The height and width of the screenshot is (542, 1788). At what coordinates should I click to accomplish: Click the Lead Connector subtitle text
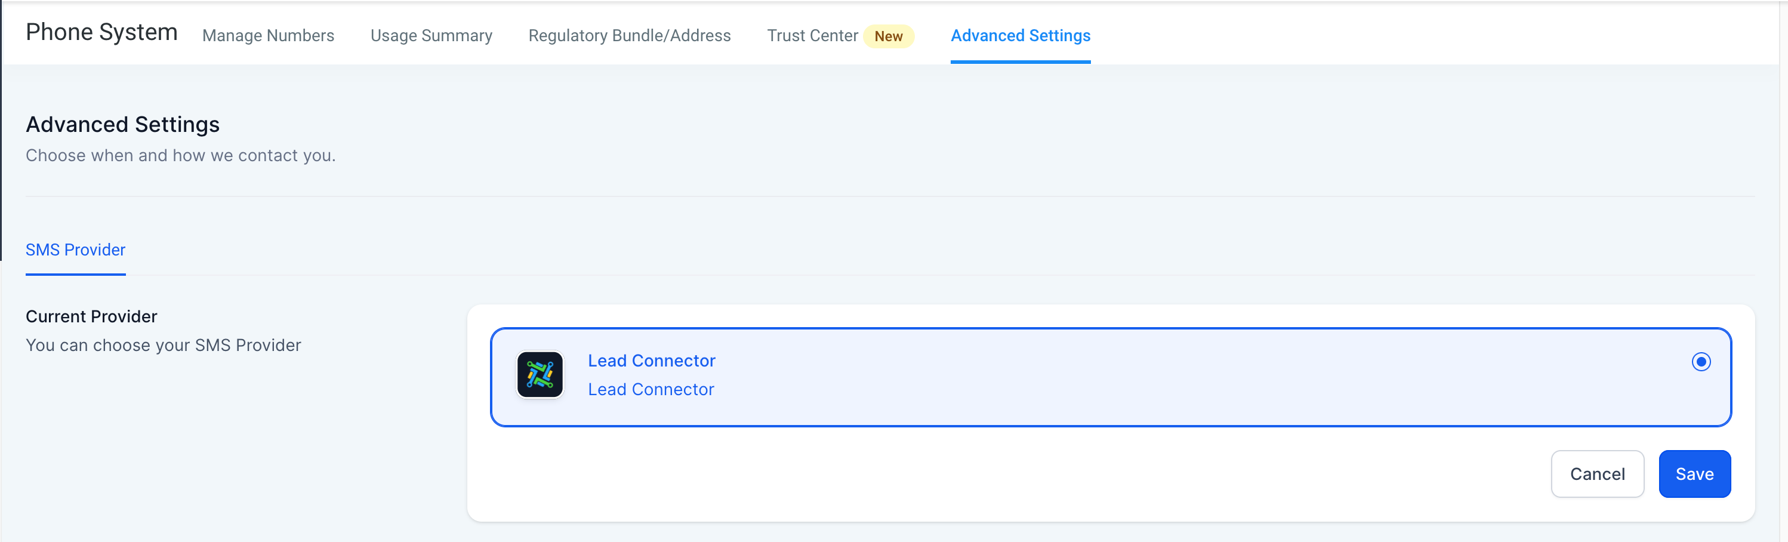coord(651,389)
